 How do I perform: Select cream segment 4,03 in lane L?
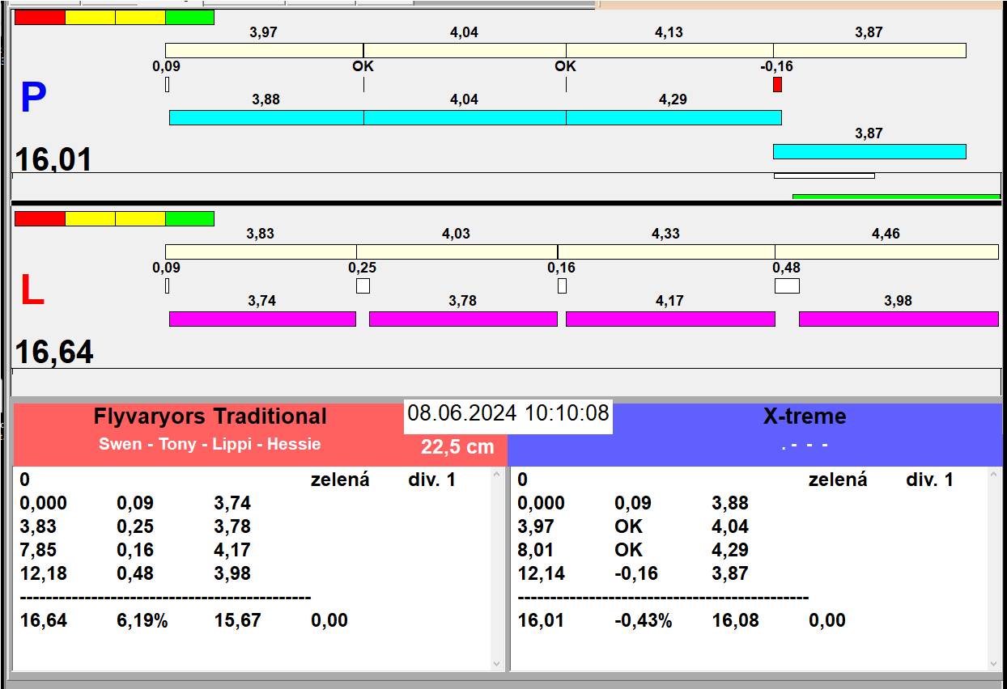[457, 252]
